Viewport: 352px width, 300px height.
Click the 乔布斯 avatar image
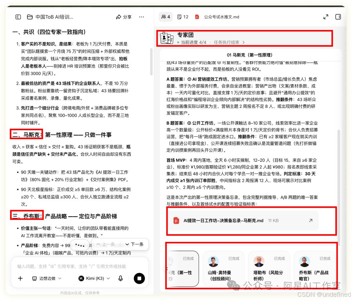click(x=304, y=262)
